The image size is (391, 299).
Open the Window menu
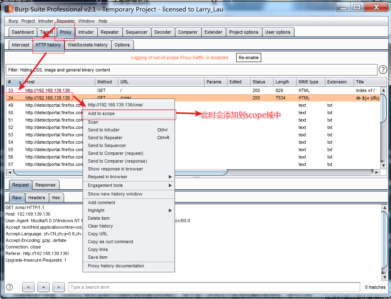pos(86,21)
